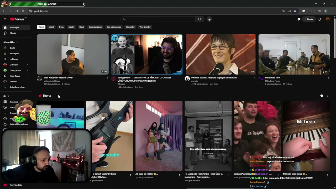Open site information icon beside youtube.com
The width and height of the screenshot is (336, 189).
click(30, 11)
